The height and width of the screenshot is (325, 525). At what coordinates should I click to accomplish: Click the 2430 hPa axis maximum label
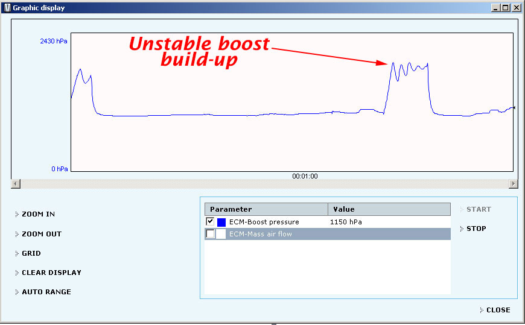[x=54, y=41]
